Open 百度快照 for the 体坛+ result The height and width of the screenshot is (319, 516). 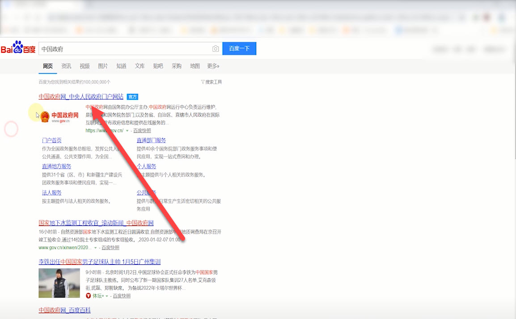[x=122, y=296]
